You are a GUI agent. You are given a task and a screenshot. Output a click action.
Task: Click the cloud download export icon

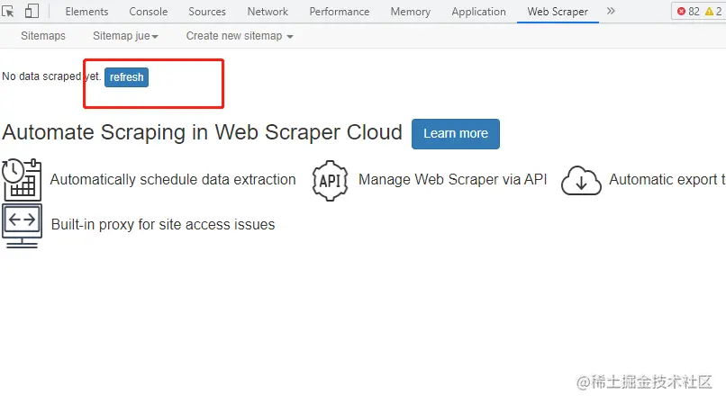[581, 181]
